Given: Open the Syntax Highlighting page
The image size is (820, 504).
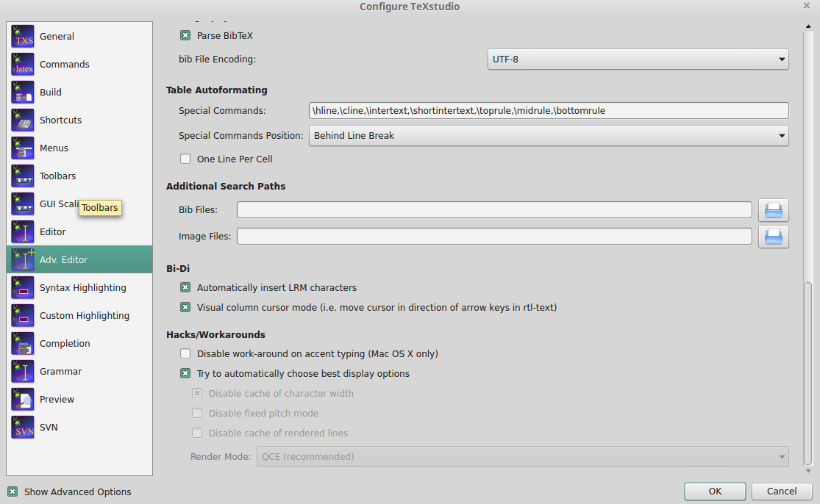Looking at the screenshot, I should pos(79,288).
